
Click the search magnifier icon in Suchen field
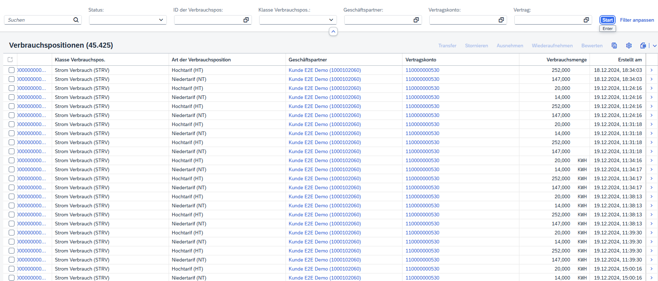point(76,20)
